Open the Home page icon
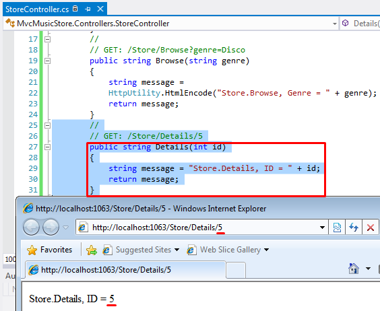 353,269
